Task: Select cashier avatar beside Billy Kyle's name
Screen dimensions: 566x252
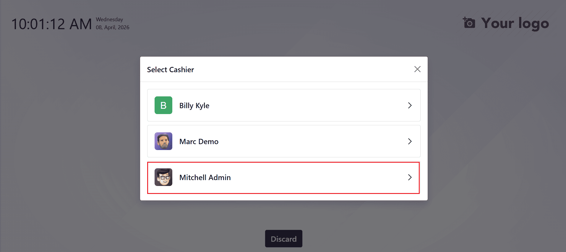Action: 163,105
